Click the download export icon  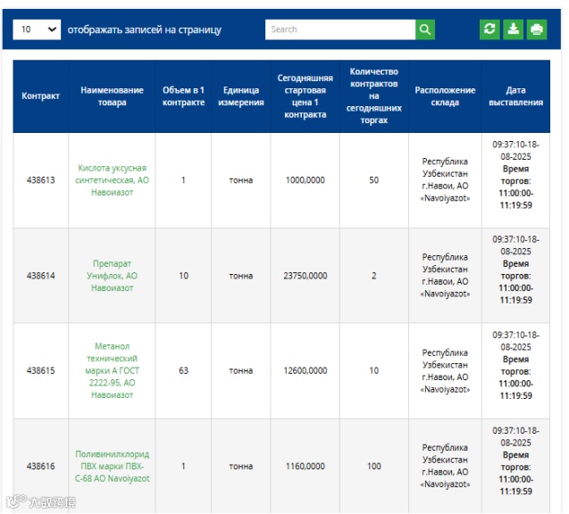(x=513, y=29)
